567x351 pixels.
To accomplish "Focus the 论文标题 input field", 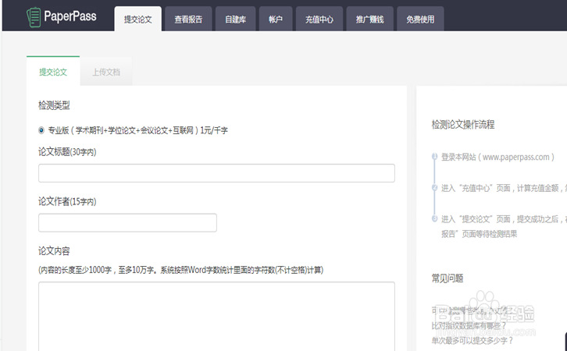I will tap(216, 173).
